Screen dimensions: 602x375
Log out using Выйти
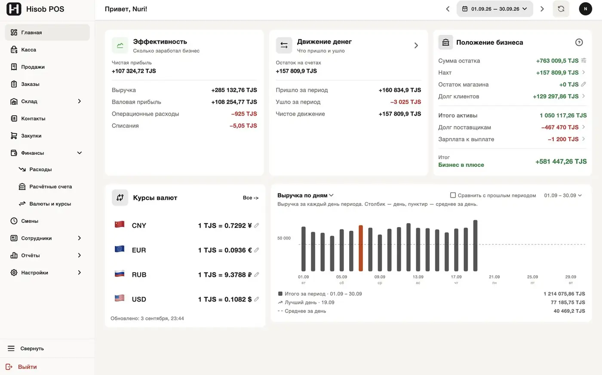[x=47, y=367]
